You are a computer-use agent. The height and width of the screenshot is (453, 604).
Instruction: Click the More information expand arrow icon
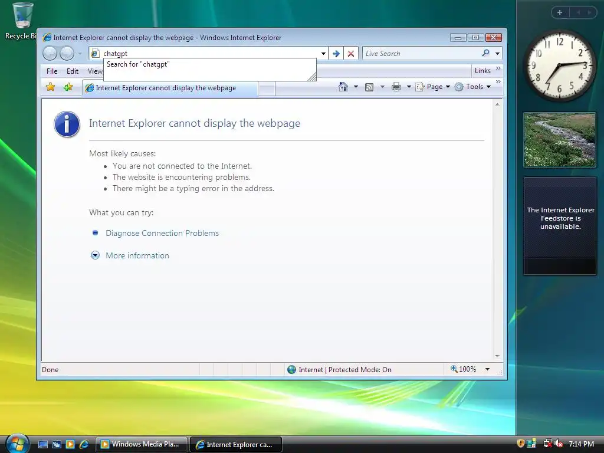[x=95, y=255]
